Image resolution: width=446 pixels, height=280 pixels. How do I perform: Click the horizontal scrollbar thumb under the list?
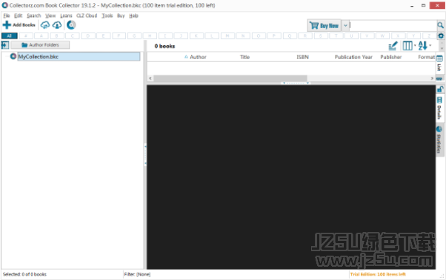(230, 78)
